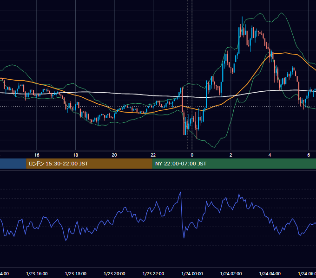Click the London 15:30-22:00 JST session bar

[89, 164]
